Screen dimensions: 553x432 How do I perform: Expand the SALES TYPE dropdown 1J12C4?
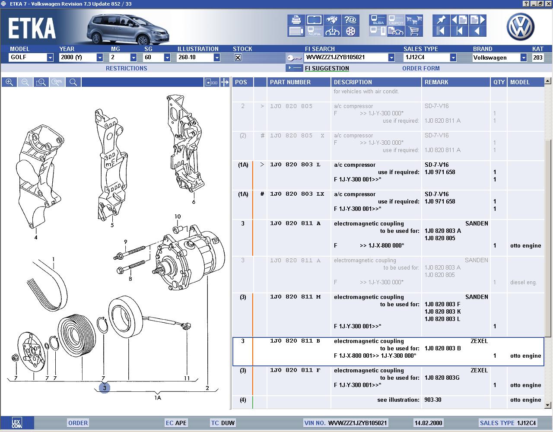tap(453, 57)
